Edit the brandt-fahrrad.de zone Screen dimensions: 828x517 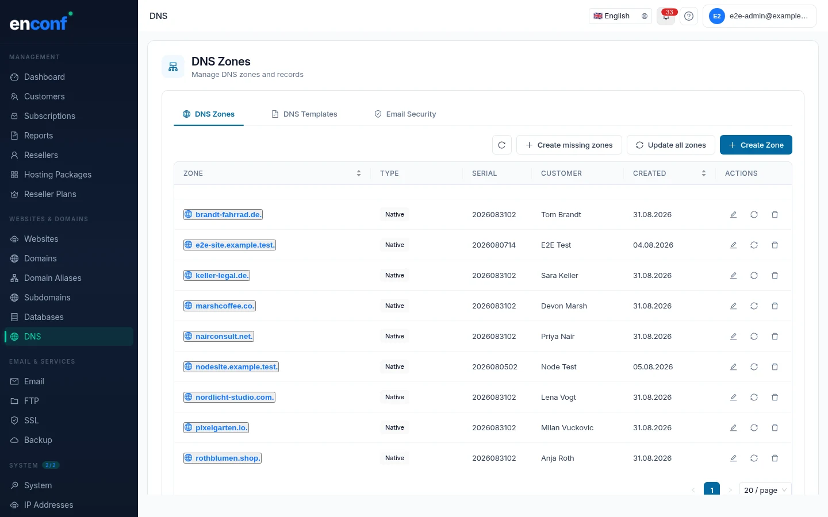click(733, 214)
